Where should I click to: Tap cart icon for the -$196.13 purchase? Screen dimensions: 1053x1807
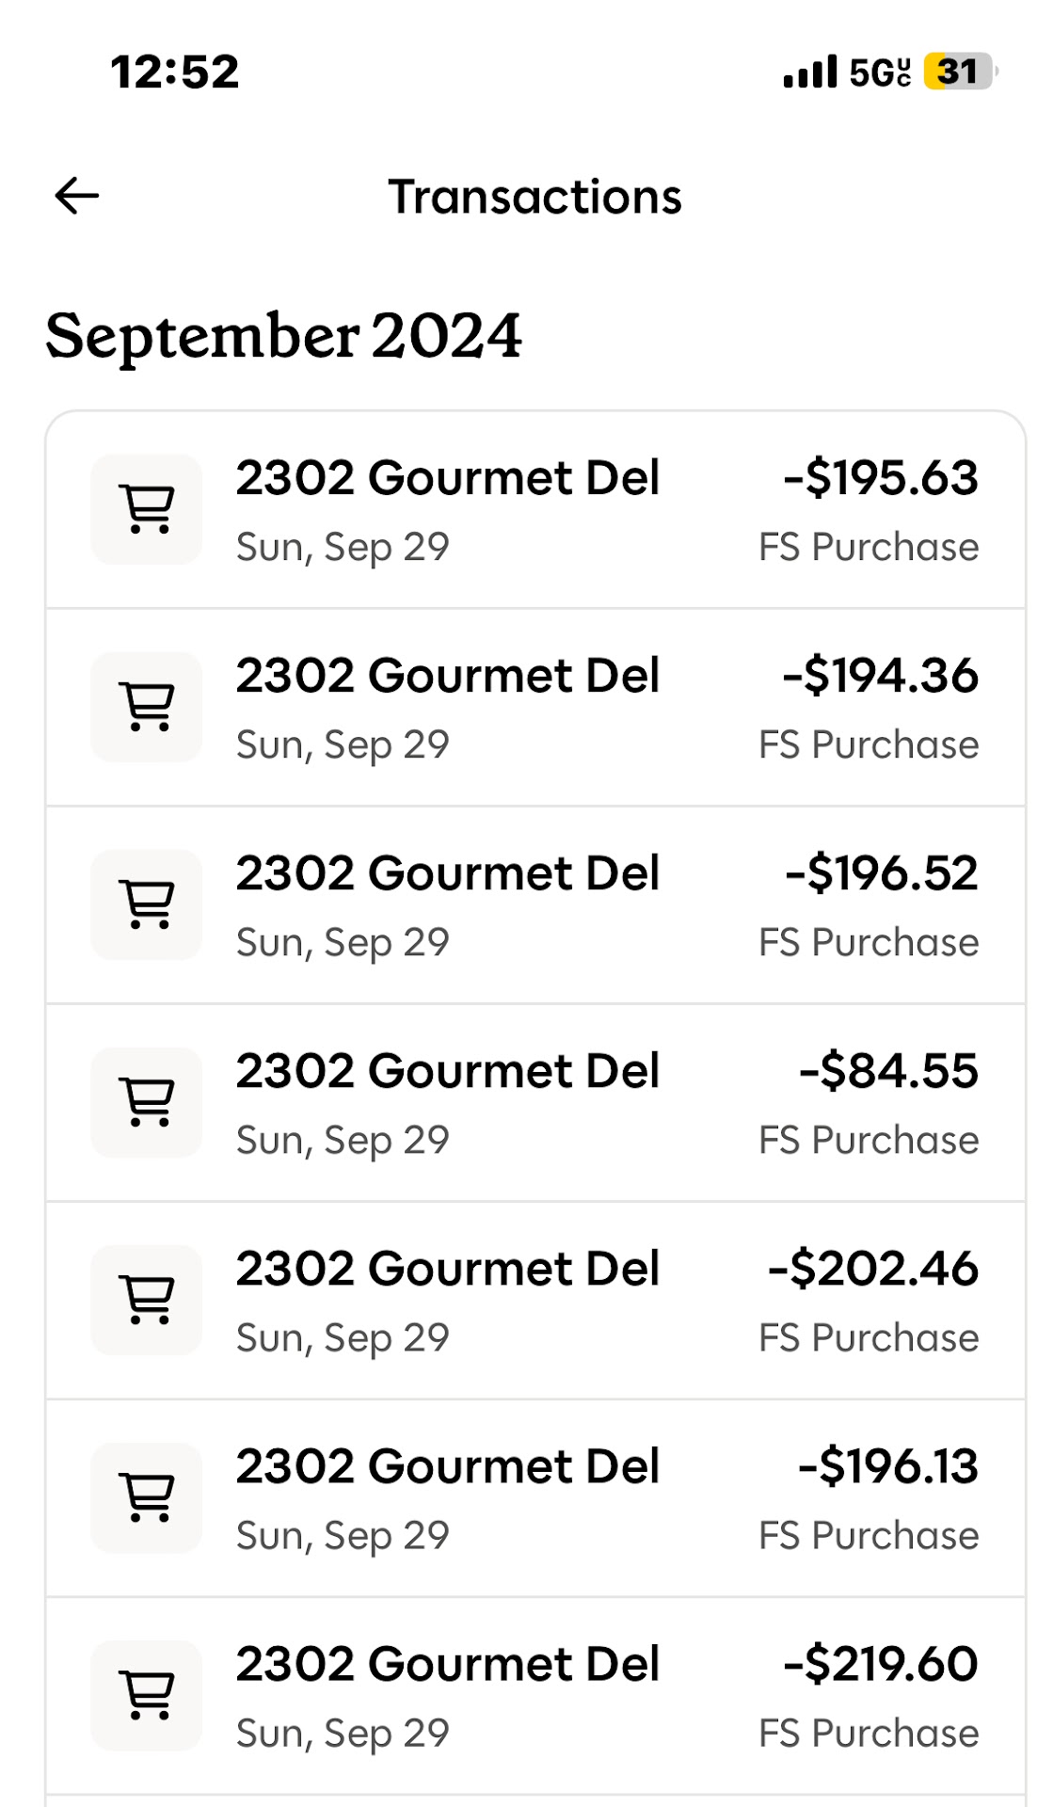(x=147, y=1497)
